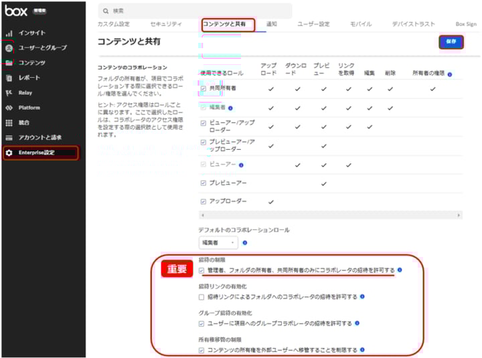Open ユーザーとグループ user icon
Viewport: 482px width, 358px height.
coord(9,48)
